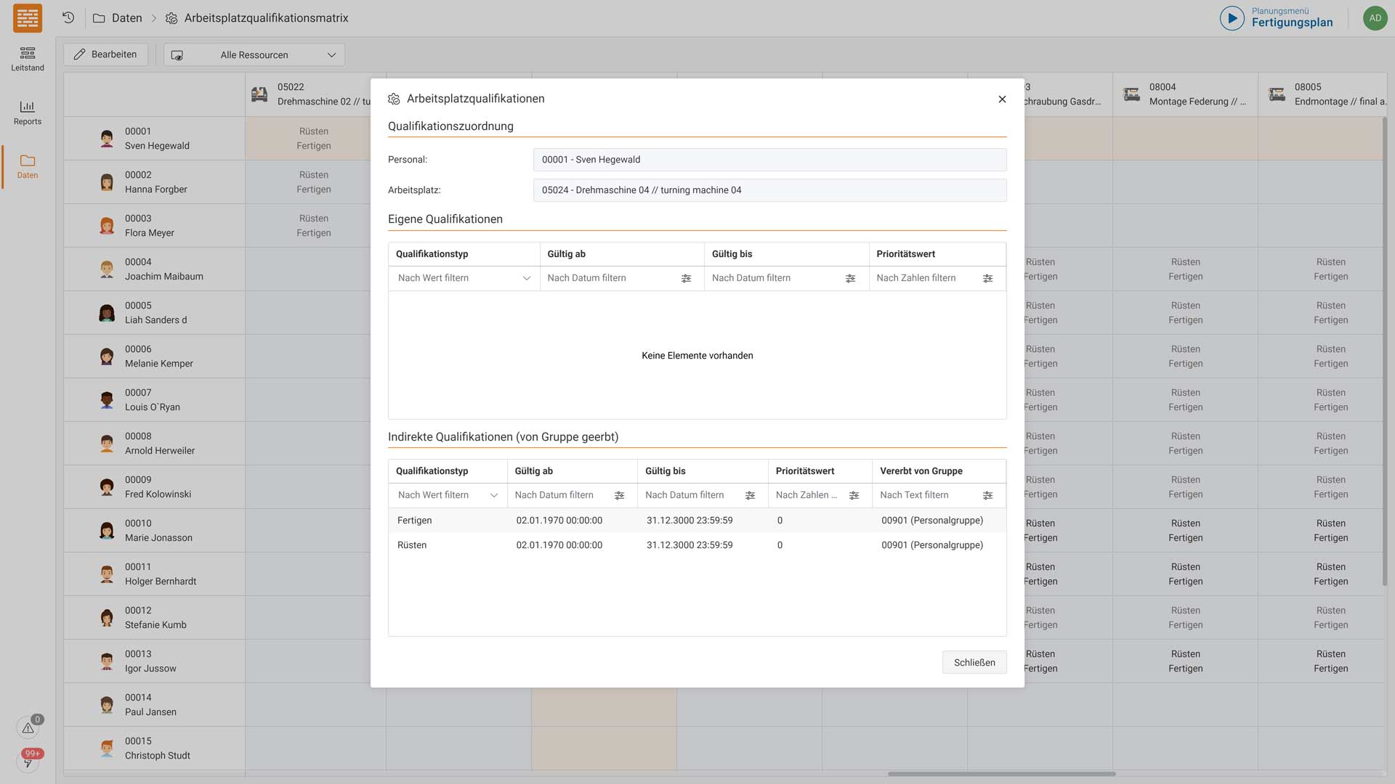Select the row 00014 Paul Jansen

tap(154, 705)
